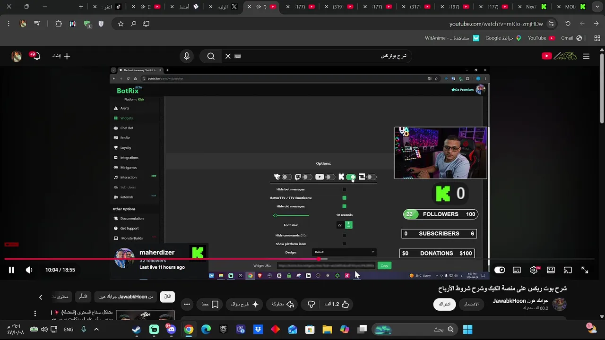Click the طرح سؤال ask button
The width and height of the screenshot is (605, 340).
pos(245,304)
